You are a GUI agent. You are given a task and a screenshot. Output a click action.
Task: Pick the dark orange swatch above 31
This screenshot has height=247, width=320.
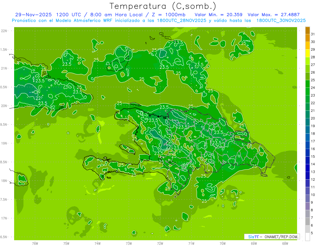click(307, 30)
